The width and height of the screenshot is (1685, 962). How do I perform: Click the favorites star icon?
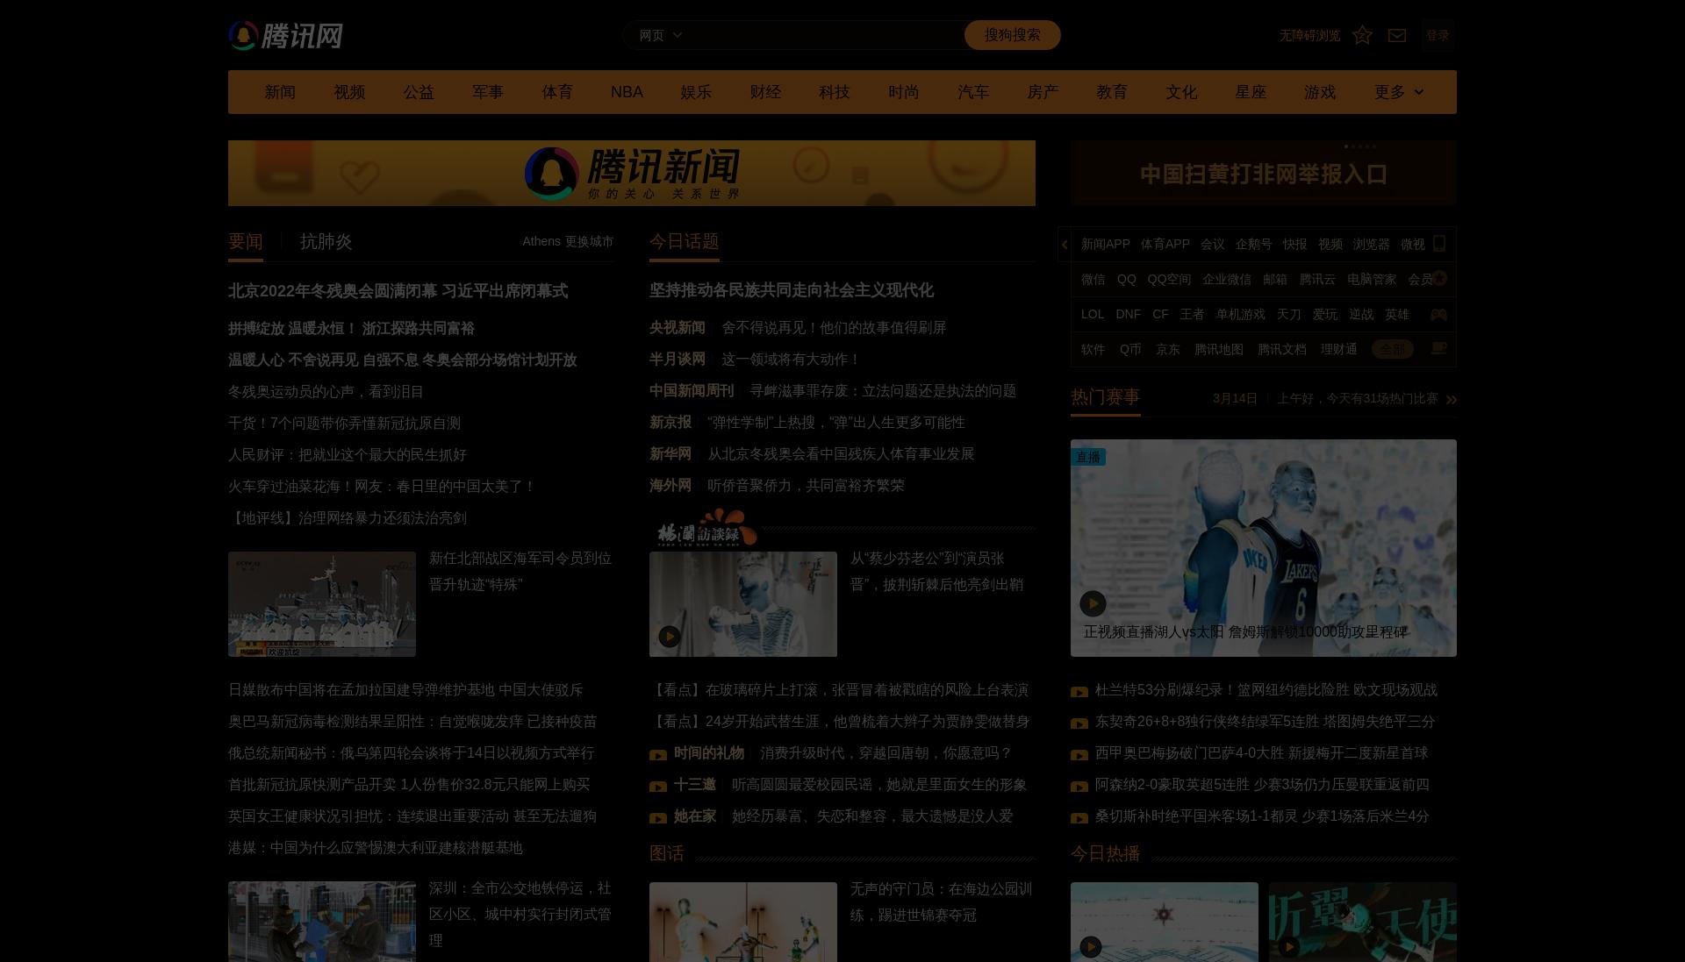click(1362, 35)
